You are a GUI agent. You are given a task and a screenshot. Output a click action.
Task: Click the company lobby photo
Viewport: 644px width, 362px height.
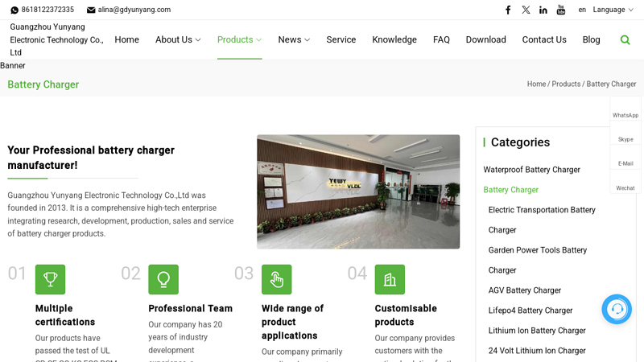point(358,191)
